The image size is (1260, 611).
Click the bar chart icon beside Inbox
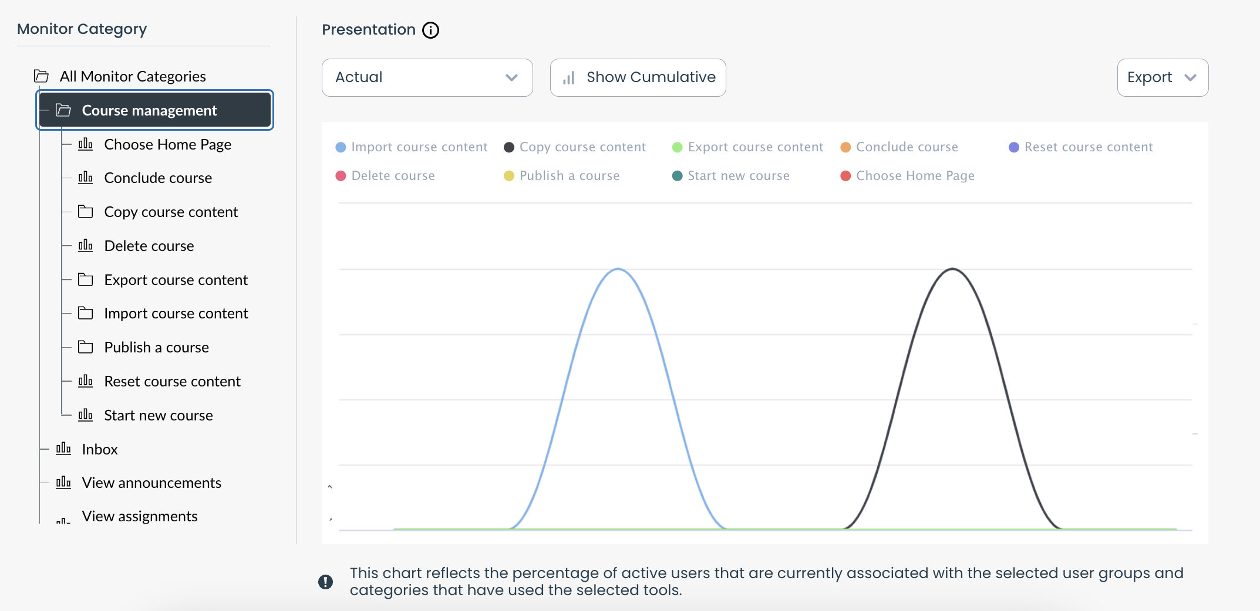(x=63, y=449)
